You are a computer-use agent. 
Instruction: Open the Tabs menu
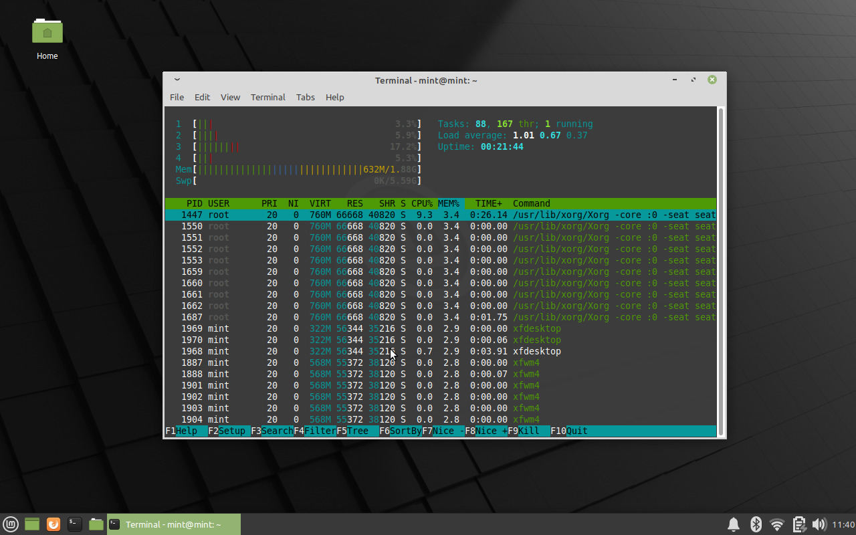[305, 97]
